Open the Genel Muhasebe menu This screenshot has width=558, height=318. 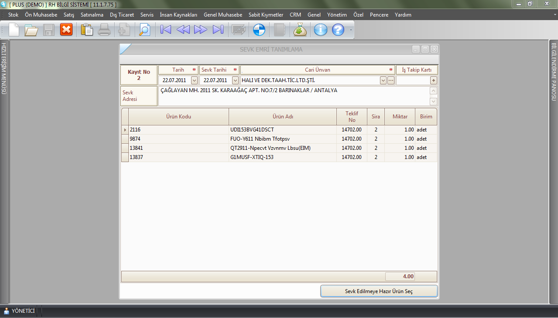[x=223, y=15]
